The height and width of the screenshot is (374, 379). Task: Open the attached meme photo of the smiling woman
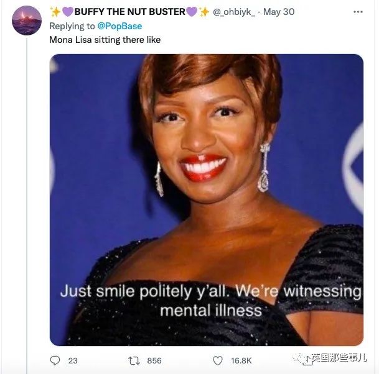(207, 200)
